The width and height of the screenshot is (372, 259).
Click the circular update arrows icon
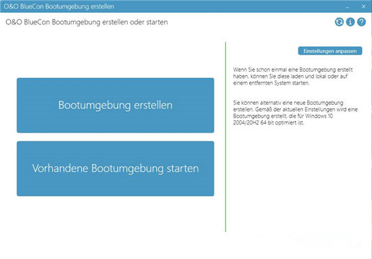click(340, 22)
